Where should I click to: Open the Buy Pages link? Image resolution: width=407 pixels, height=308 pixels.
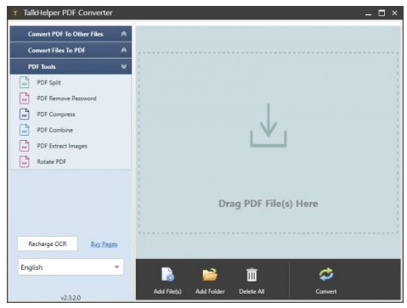pyautogui.click(x=104, y=244)
